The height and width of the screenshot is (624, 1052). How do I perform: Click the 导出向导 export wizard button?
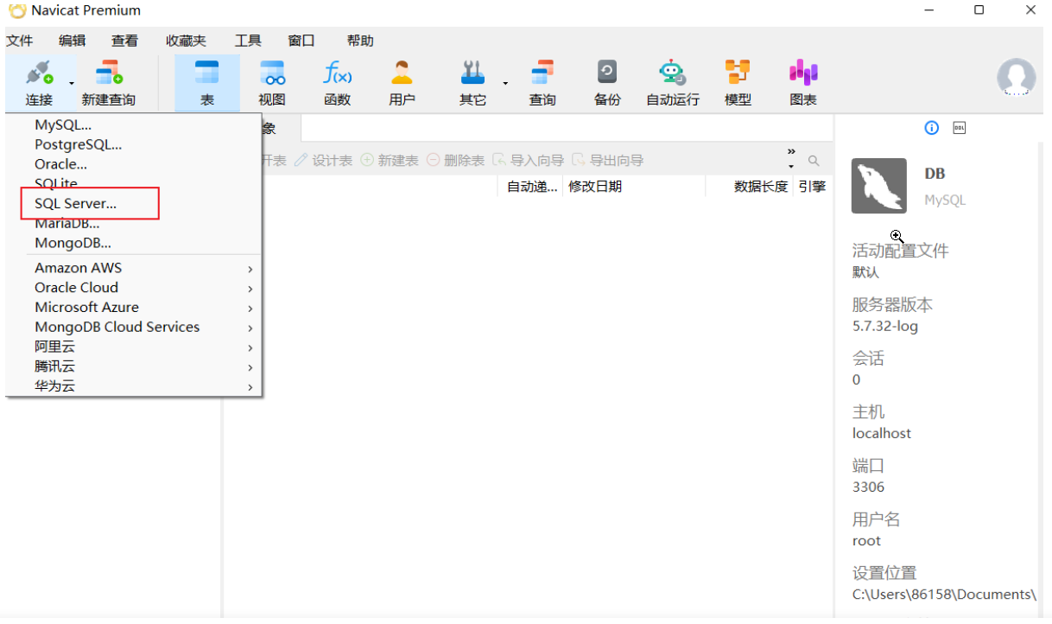pos(607,161)
